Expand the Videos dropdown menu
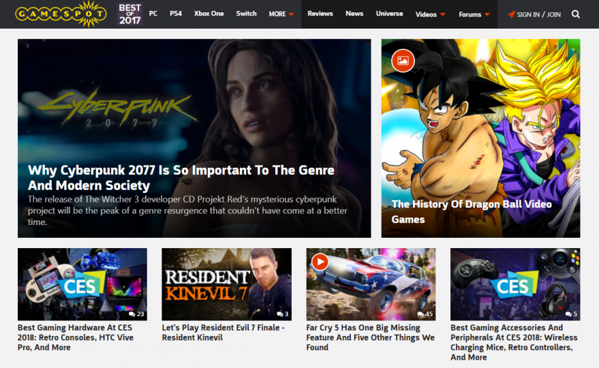This screenshot has height=368, width=599. [430, 14]
